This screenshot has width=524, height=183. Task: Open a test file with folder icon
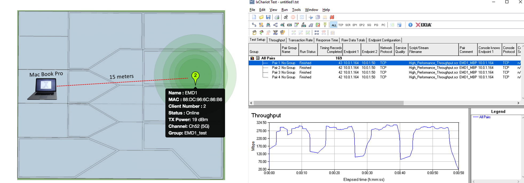tap(261, 17)
